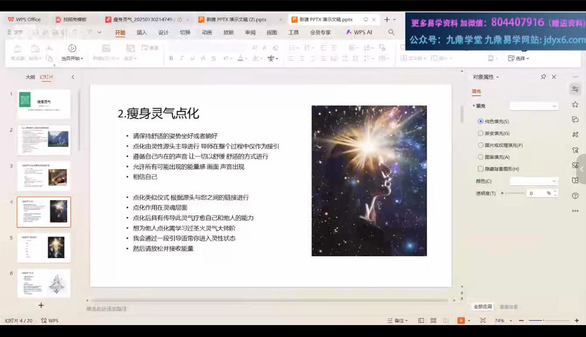This screenshot has height=337, width=586.
Task: Click the star icon in right sidebar
Action: point(575,104)
